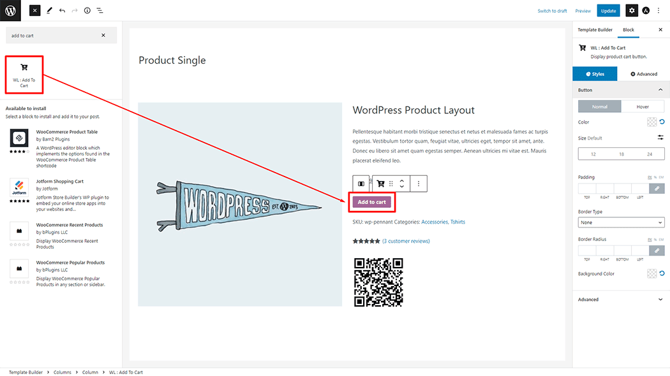Click the Update button
The image size is (670, 376).
click(608, 11)
